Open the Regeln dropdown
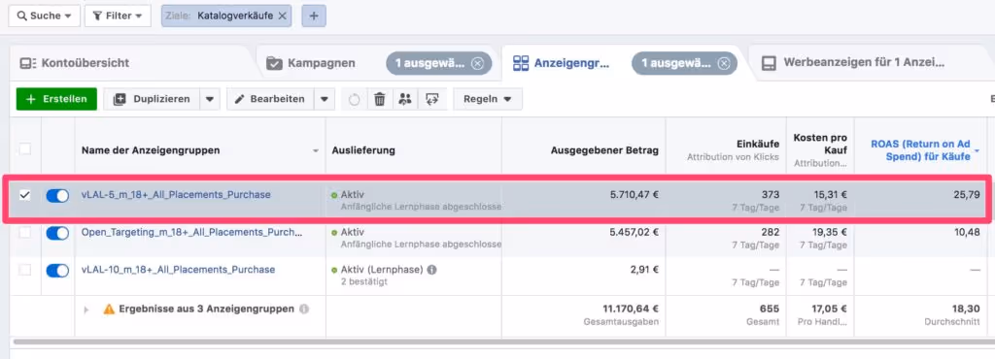Viewport: 995px width, 359px height. click(488, 99)
